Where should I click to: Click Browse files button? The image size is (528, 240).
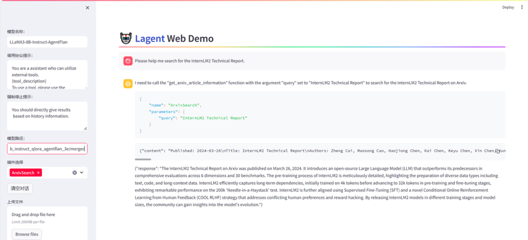tap(27, 234)
